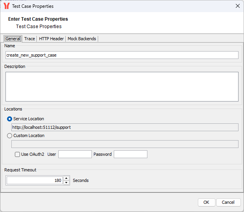Image resolution: width=244 pixels, height=212 pixels.
Task: Click the Name field containing create_new_support_case
Action: [122, 55]
